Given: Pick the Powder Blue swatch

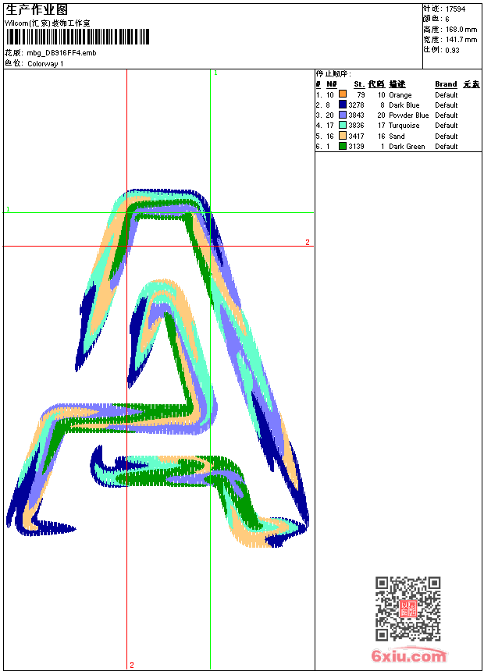Looking at the screenshot, I should point(343,115).
